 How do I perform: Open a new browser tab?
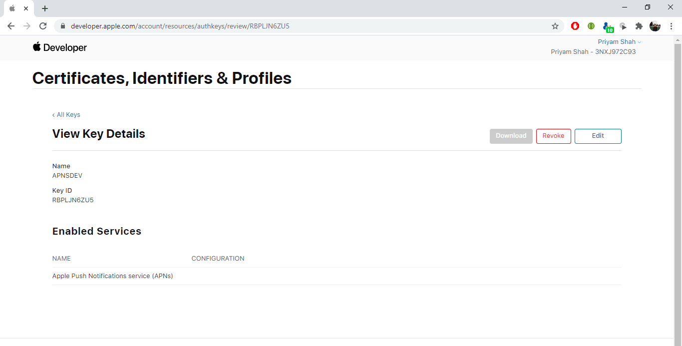click(45, 8)
